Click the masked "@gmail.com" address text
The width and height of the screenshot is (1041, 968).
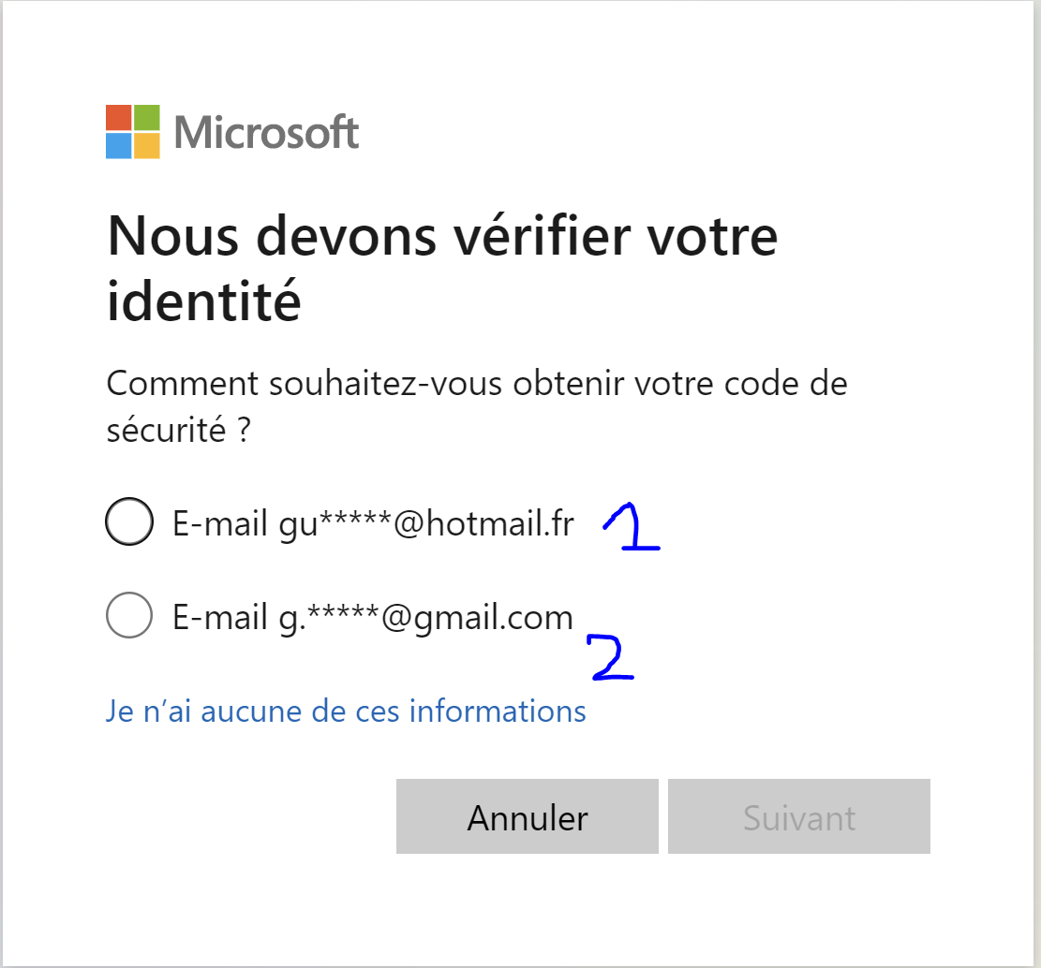point(425,618)
